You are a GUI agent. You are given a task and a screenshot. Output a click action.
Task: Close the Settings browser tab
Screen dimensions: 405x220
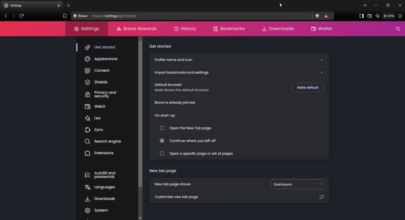(59, 5)
